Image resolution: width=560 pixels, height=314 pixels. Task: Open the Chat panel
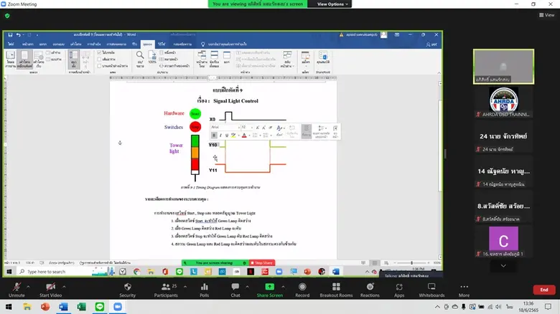pos(235,285)
